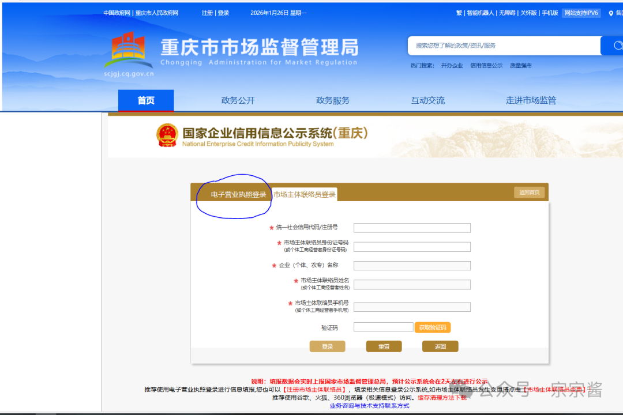Click the 验证码 input field

click(383, 327)
